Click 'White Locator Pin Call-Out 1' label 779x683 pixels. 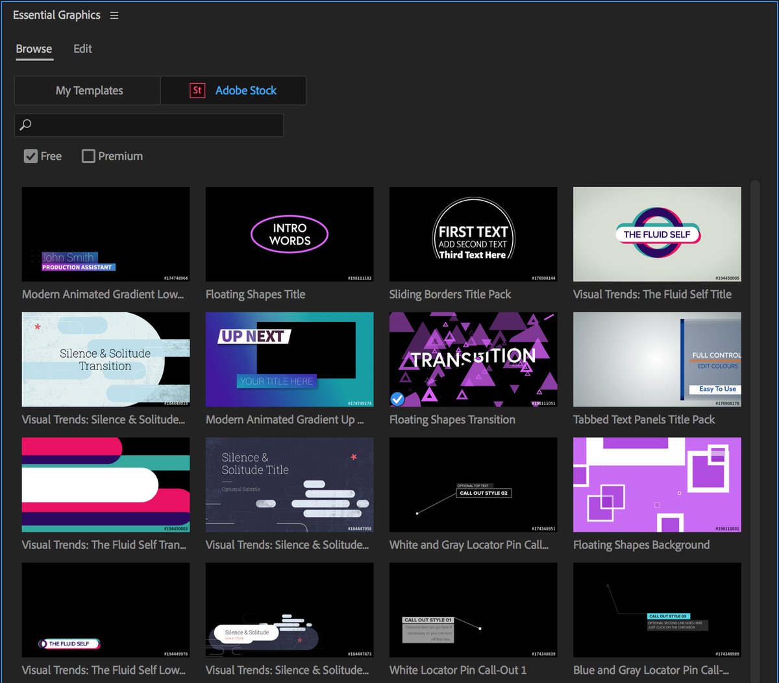tap(458, 670)
